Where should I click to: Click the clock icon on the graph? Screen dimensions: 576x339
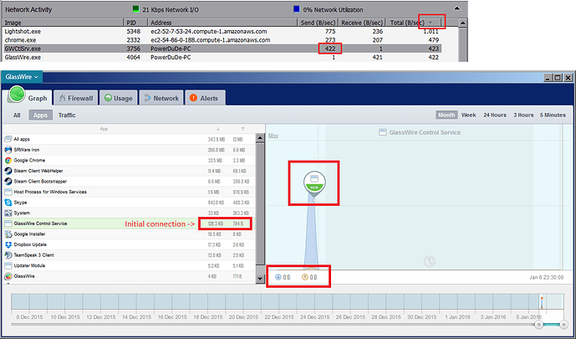[429, 261]
